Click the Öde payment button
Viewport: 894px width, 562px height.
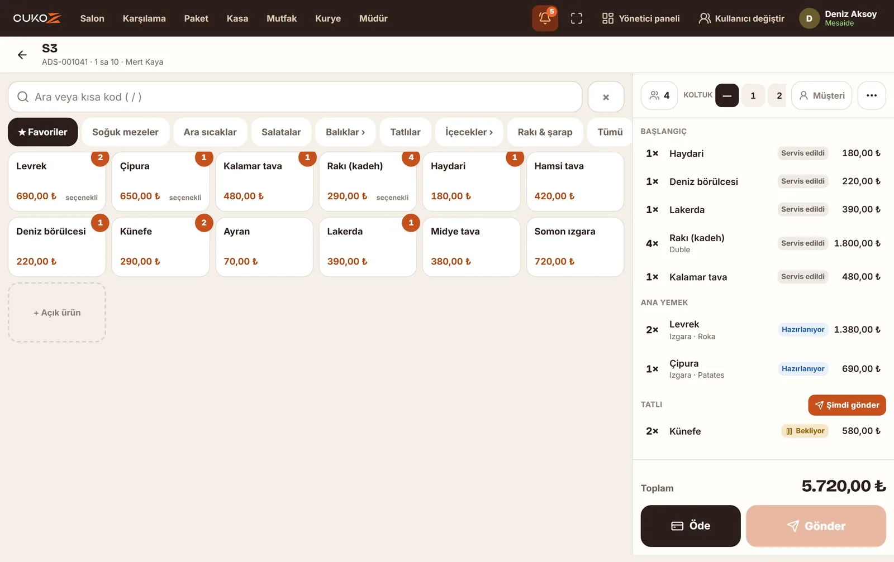[691, 526]
